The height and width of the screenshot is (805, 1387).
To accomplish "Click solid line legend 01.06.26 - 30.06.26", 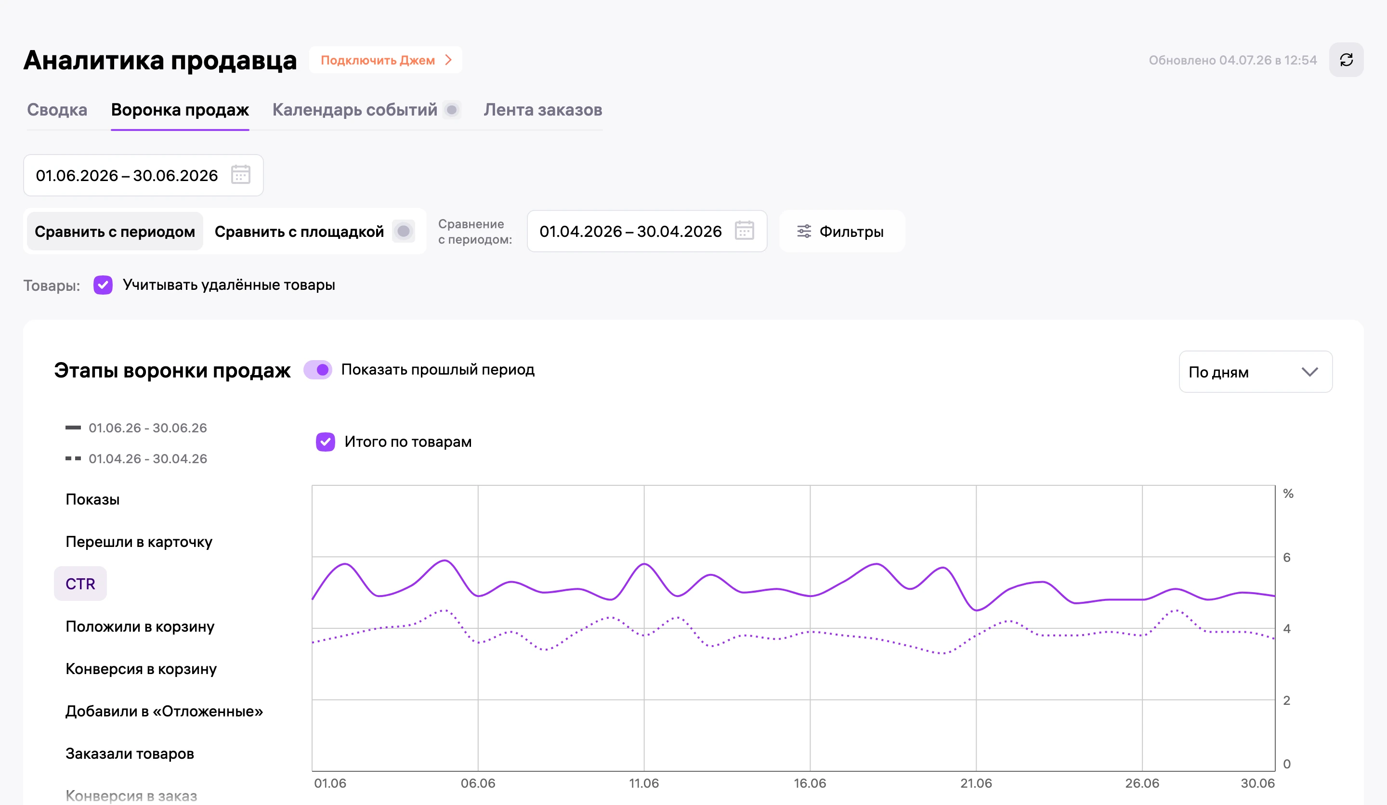I will click(x=136, y=428).
